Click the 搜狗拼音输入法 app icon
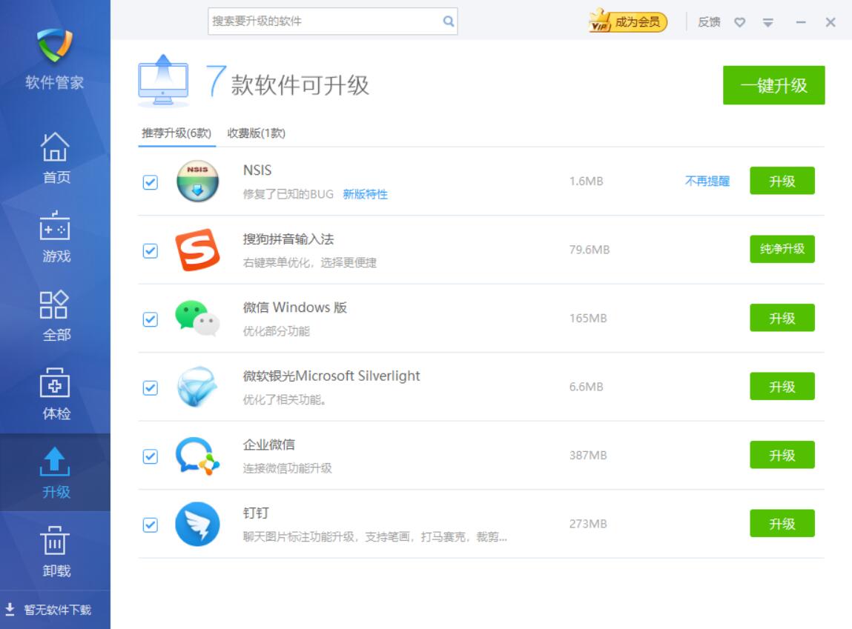 198,250
